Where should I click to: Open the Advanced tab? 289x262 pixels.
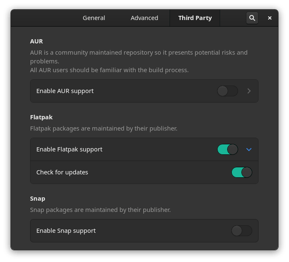[x=144, y=18]
